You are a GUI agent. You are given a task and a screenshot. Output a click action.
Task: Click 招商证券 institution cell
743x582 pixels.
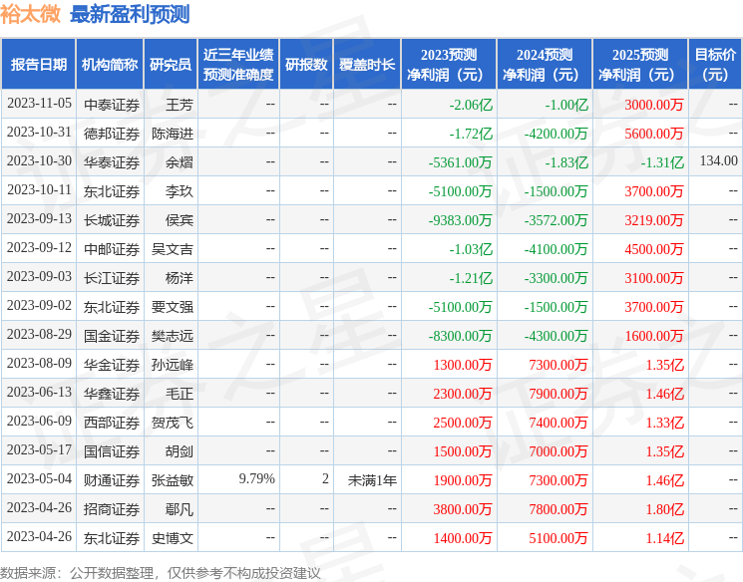click(x=112, y=509)
